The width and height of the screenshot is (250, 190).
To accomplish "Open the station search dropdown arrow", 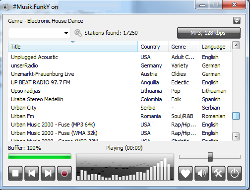I will click(x=66, y=33).
